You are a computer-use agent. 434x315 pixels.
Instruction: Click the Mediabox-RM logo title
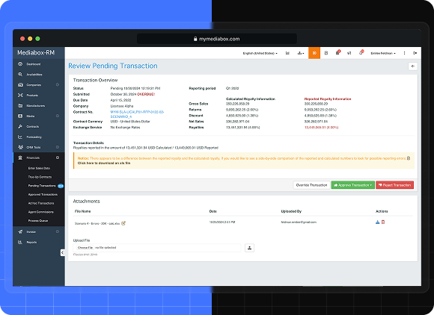coord(36,52)
